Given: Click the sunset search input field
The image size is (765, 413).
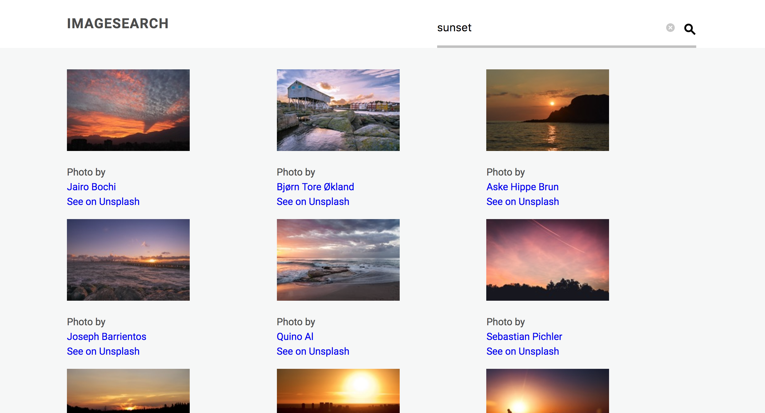Looking at the screenshot, I should (546, 28).
